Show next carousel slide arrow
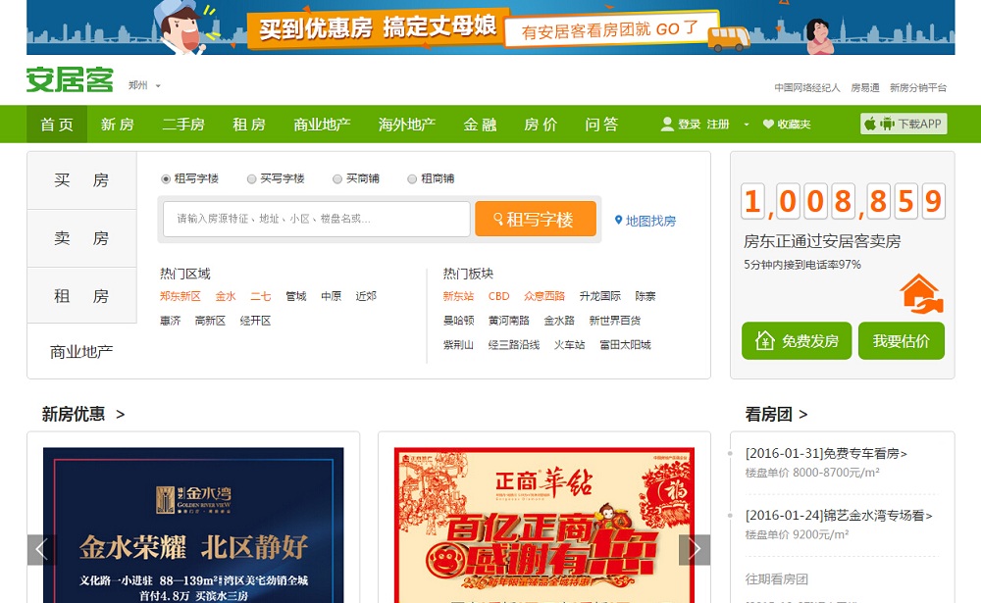This screenshot has width=981, height=603. (695, 550)
